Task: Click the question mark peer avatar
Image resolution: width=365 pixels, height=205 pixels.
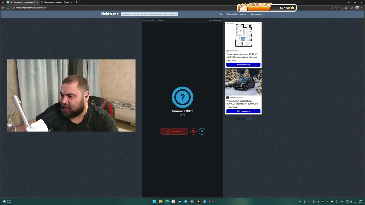Action: (182, 97)
